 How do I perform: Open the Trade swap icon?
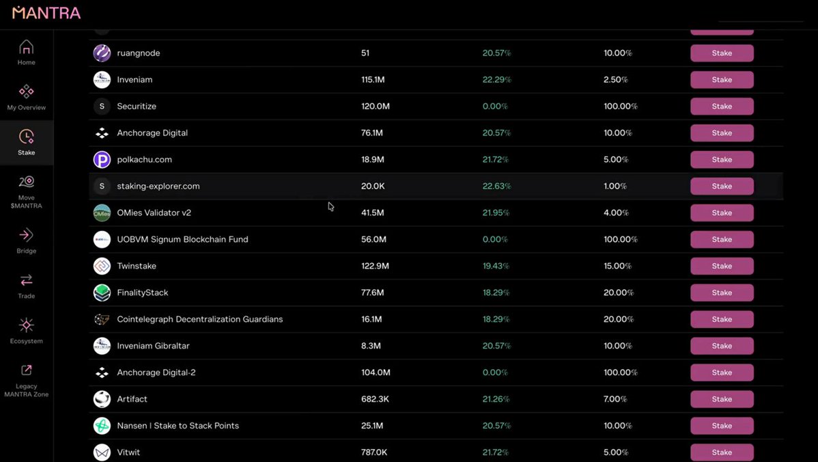26,280
